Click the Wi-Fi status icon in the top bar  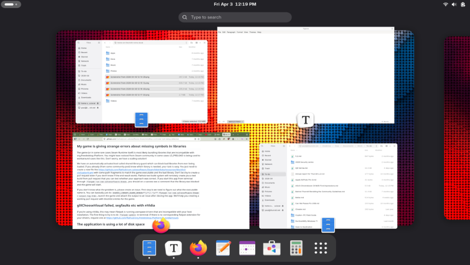446,4
